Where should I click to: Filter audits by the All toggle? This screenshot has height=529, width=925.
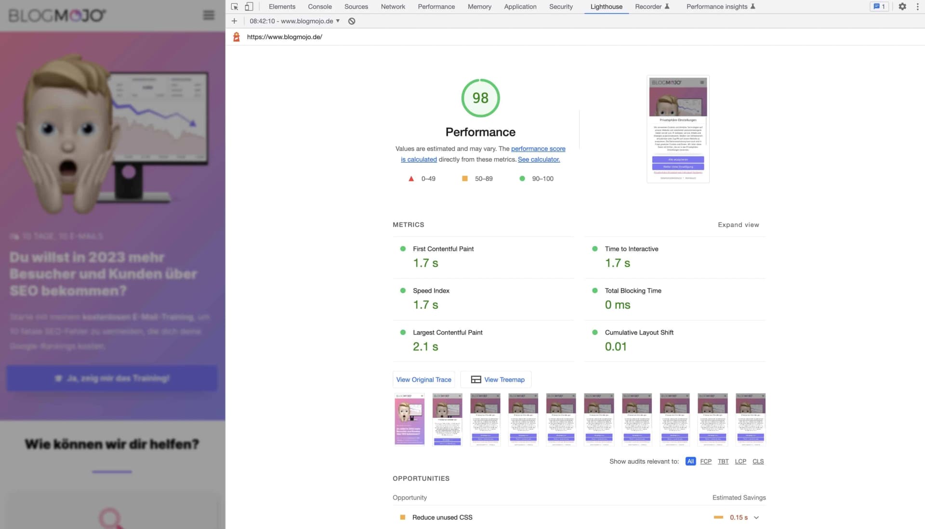690,461
